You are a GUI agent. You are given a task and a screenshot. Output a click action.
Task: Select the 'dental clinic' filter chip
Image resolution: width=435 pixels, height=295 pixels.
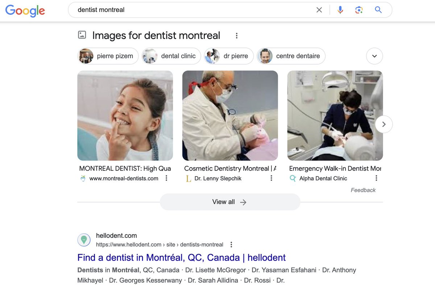171,56
